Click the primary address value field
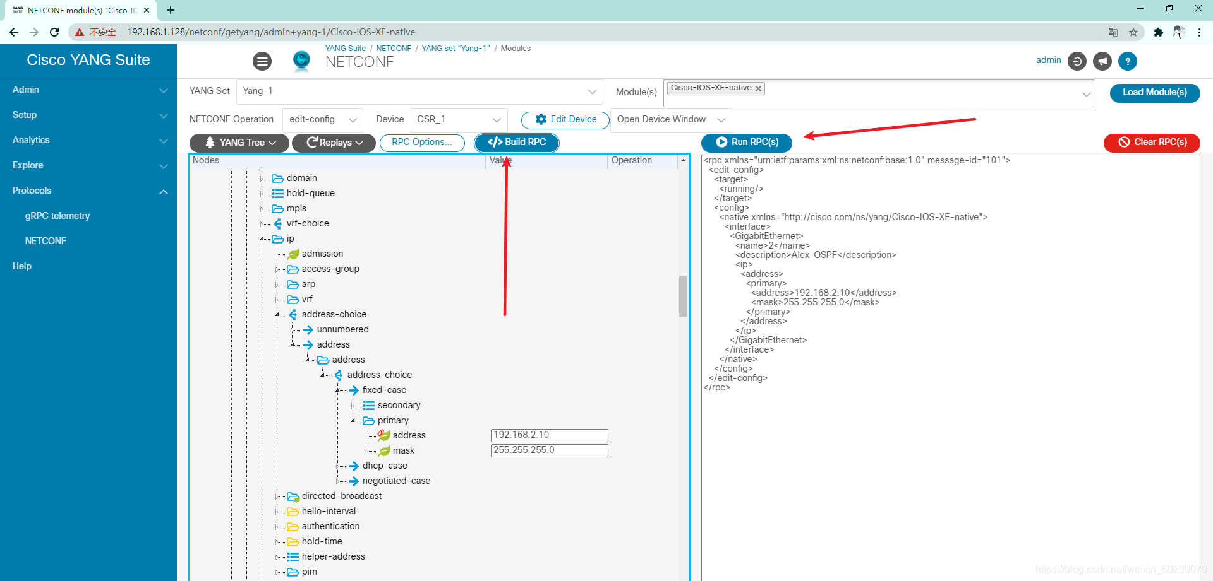 [549, 435]
